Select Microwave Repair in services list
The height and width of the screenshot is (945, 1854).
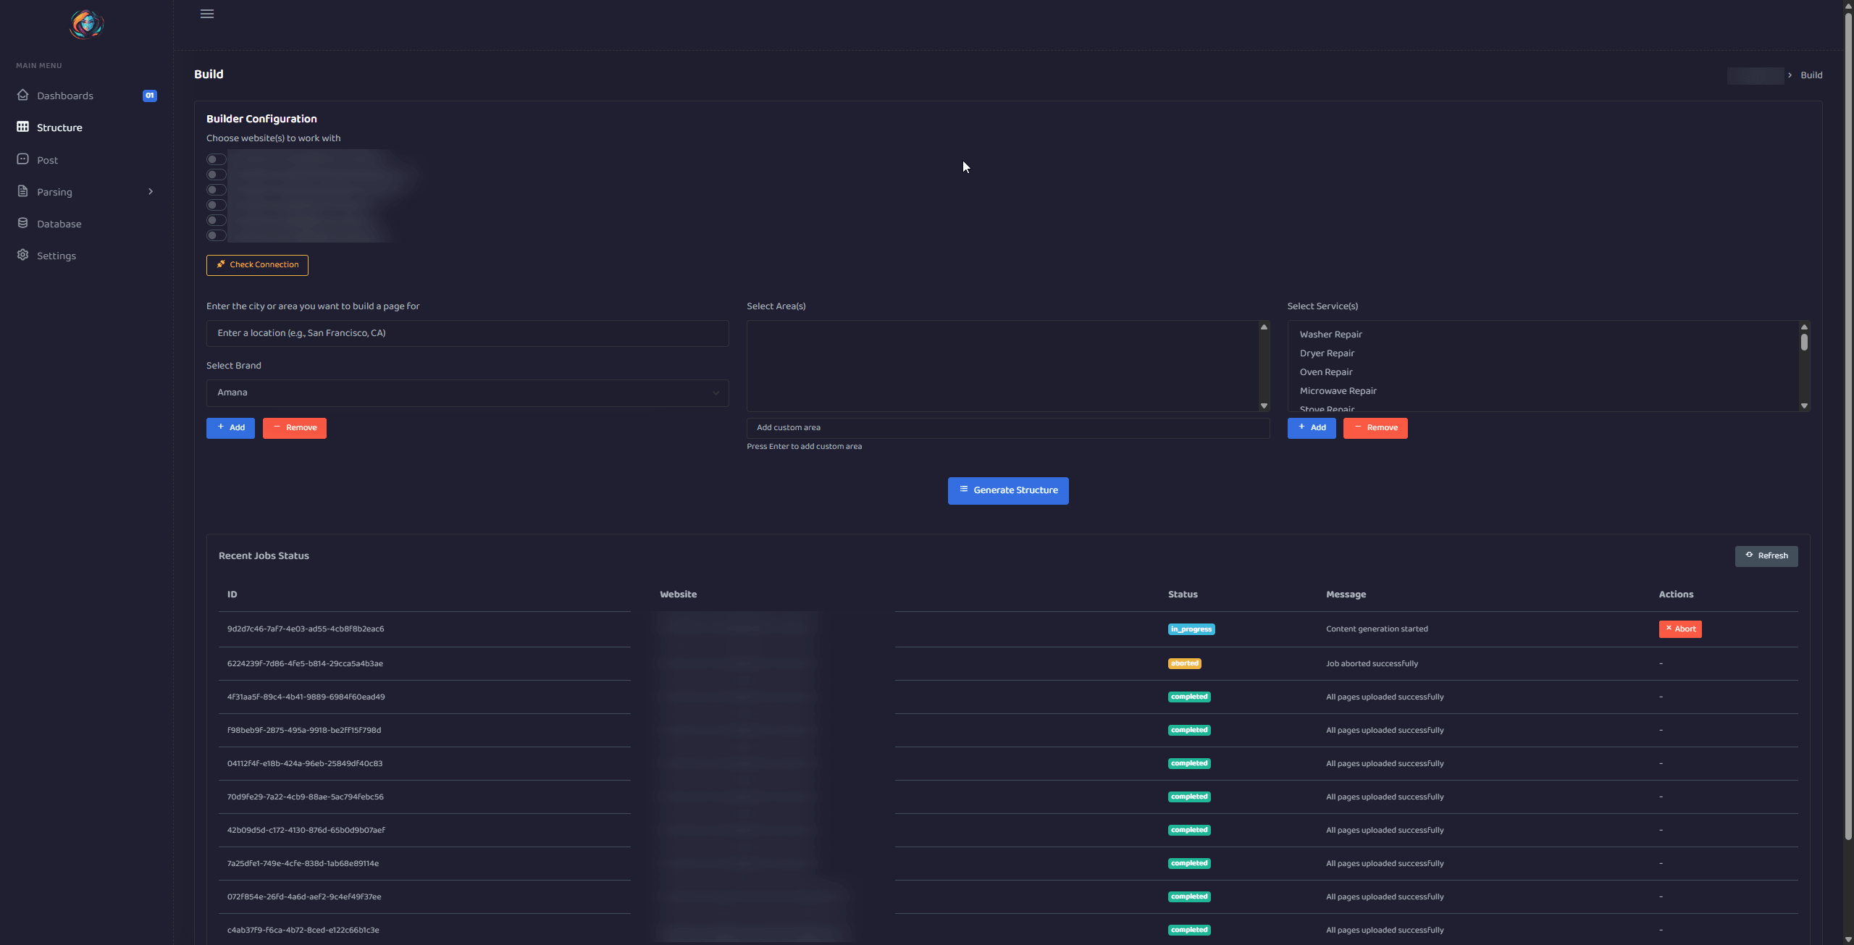(x=1338, y=391)
